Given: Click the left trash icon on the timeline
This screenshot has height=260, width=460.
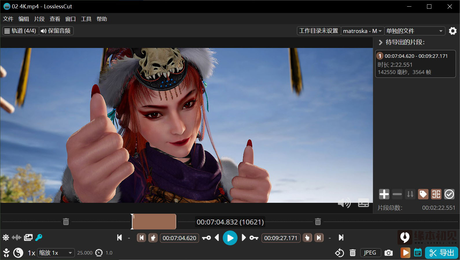Looking at the screenshot, I should (66, 222).
